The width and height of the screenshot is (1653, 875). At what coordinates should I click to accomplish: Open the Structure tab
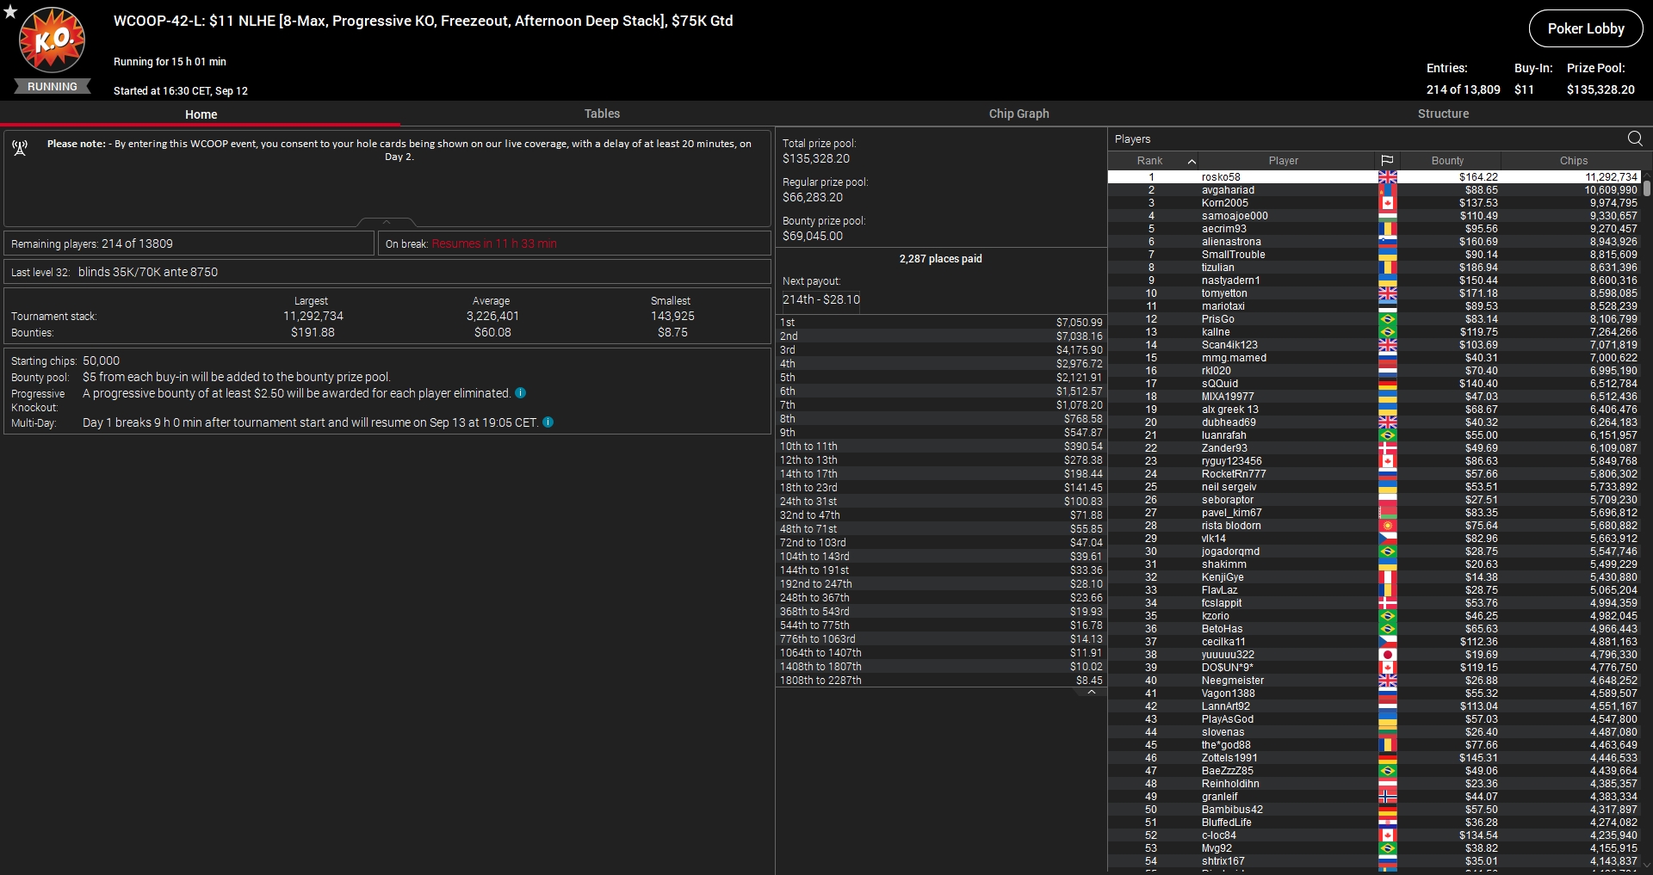pos(1443,114)
